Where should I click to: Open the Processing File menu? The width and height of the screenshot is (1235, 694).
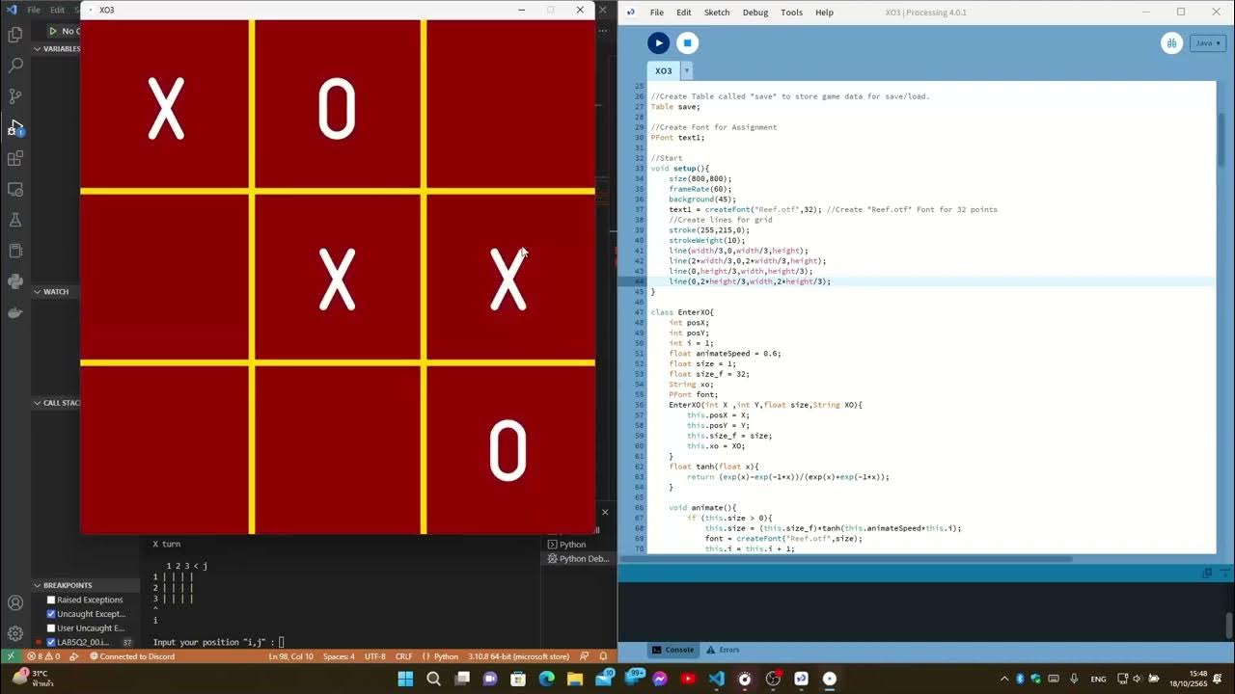[657, 13]
